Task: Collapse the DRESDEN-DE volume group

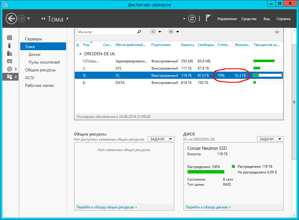Action: point(80,54)
